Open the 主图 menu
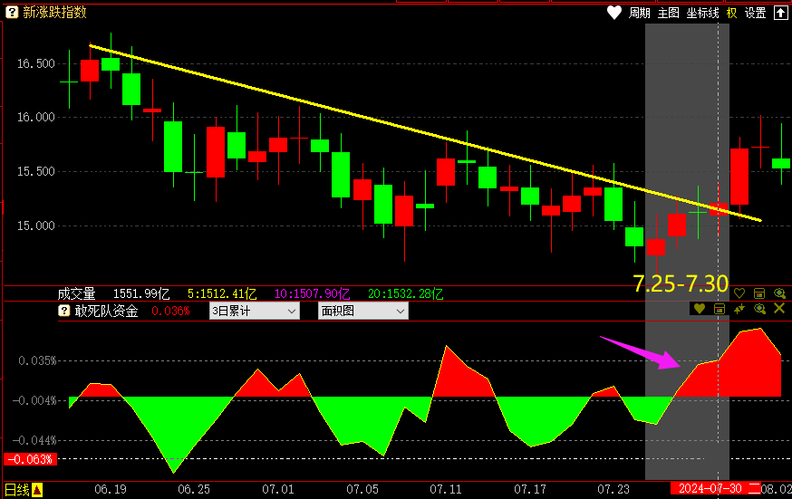This screenshot has height=499, width=792. [x=668, y=13]
